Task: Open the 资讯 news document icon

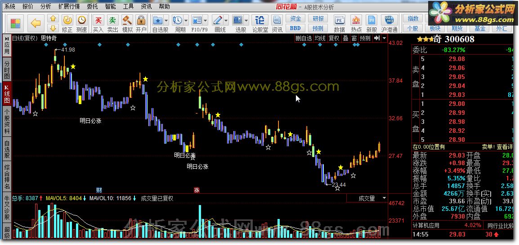Action: point(277,20)
